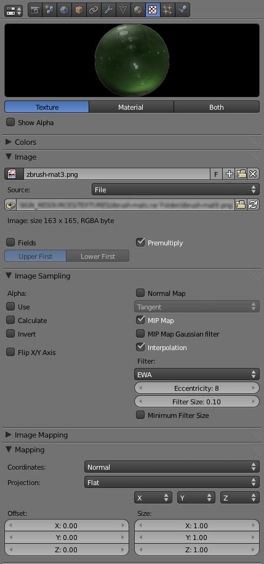Enable the Normal Map checkbox
Image resolution: width=264 pixels, height=564 pixels.
[x=140, y=293]
